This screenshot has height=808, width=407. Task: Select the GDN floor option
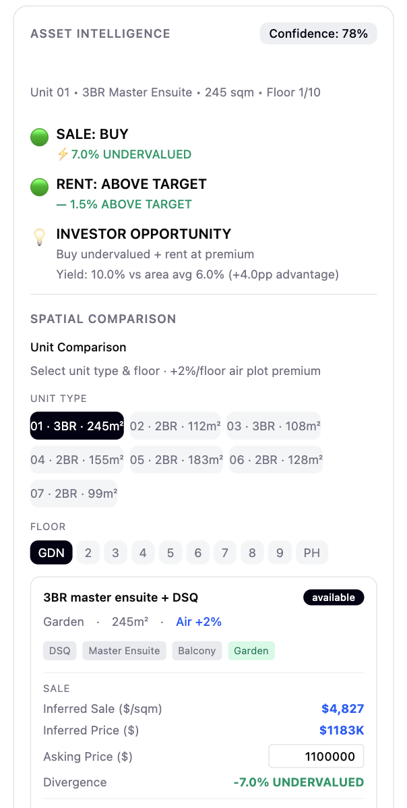point(51,553)
